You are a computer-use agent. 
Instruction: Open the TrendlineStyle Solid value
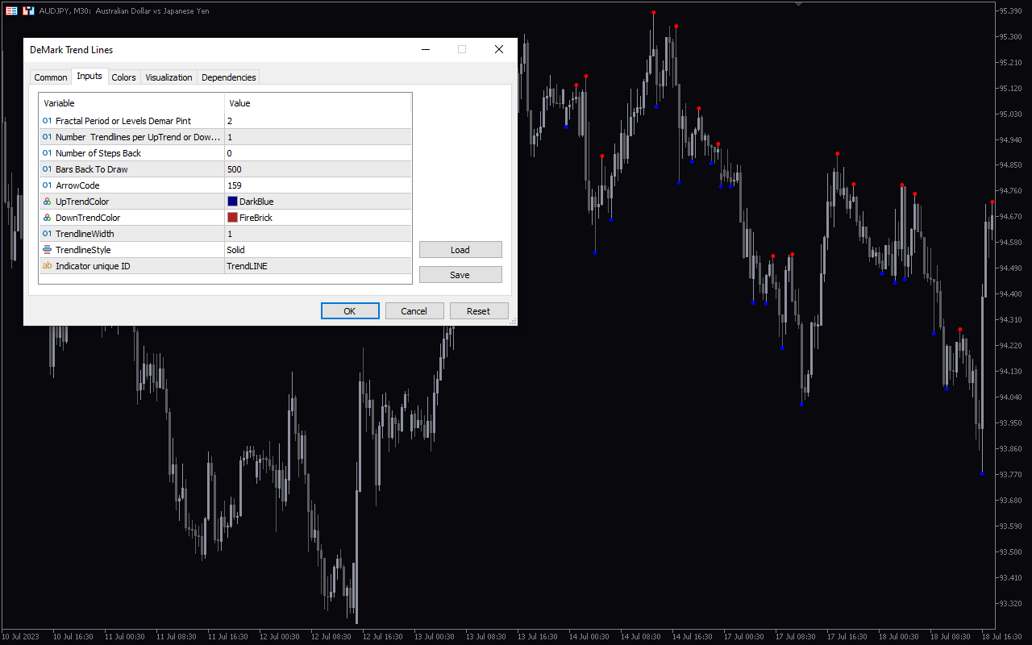[x=318, y=250]
